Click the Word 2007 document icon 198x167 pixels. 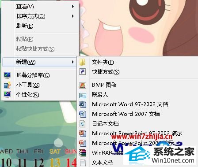pyautogui.click(x=83, y=114)
